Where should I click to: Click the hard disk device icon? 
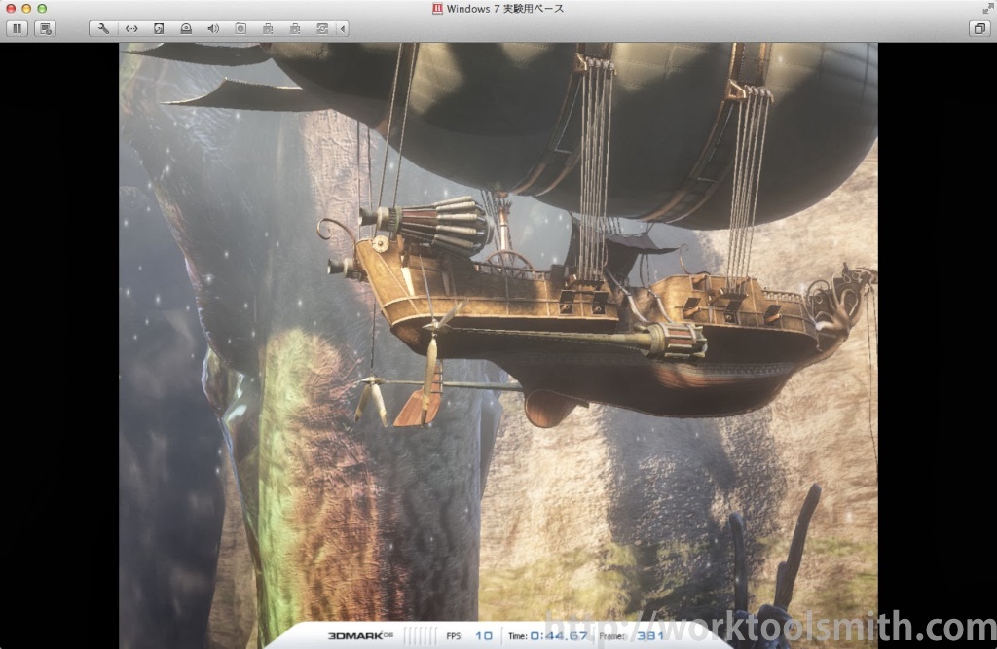(x=159, y=28)
